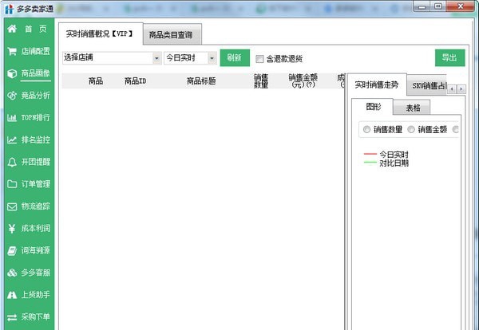Click green 对比日期 legend entry
The height and width of the screenshot is (330, 479).
386,163
